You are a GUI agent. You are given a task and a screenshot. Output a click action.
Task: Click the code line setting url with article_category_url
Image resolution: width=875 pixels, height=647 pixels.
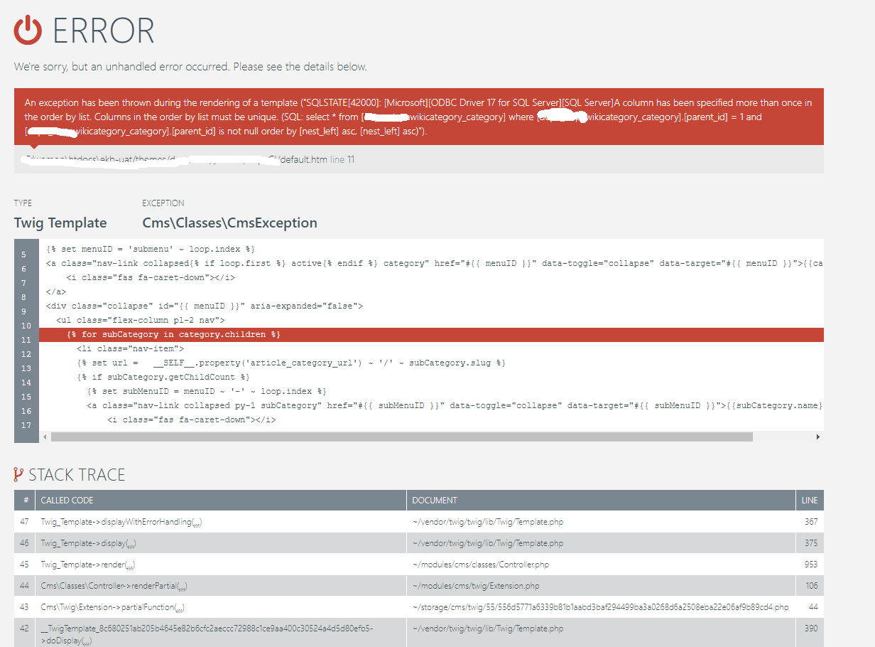click(291, 363)
